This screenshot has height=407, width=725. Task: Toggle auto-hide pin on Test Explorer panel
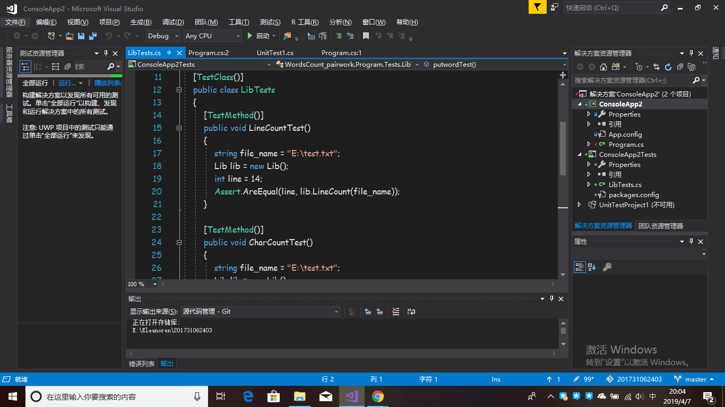(x=106, y=53)
